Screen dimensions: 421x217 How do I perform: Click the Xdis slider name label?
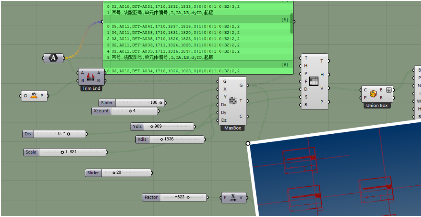pyautogui.click(x=143, y=139)
